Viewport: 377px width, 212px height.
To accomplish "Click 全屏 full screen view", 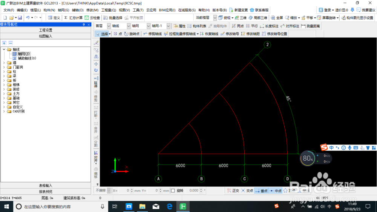I will pos(277,18).
